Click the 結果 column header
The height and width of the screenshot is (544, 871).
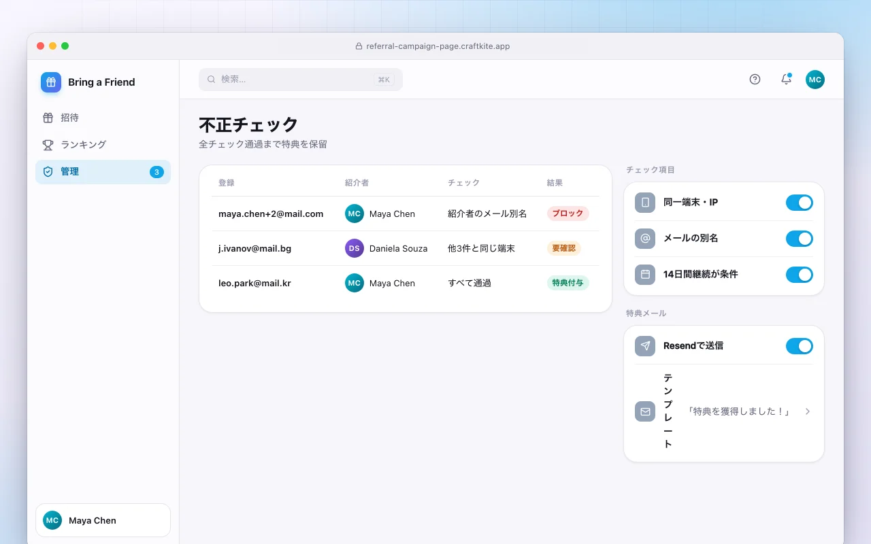click(555, 183)
